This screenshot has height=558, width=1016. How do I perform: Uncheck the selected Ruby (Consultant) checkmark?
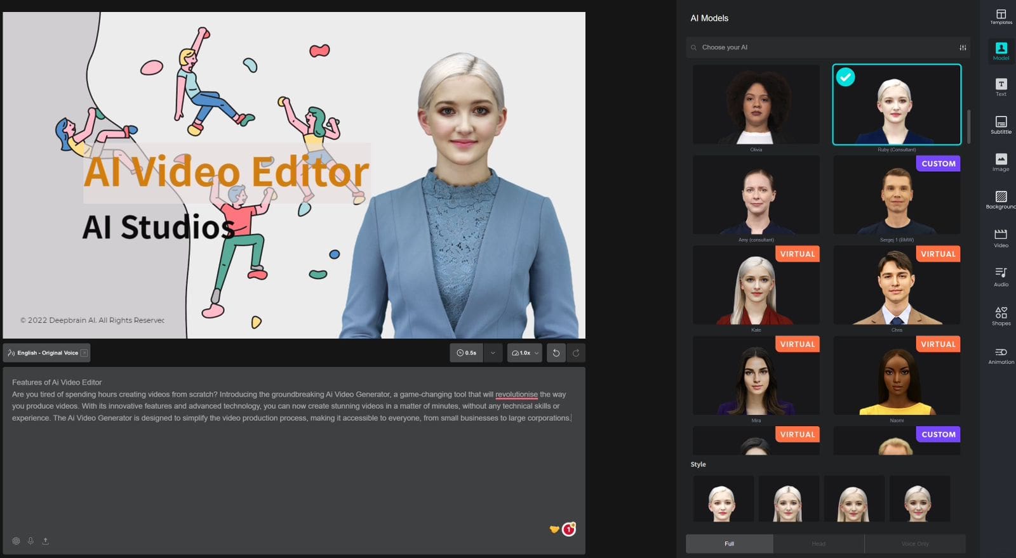pos(845,77)
